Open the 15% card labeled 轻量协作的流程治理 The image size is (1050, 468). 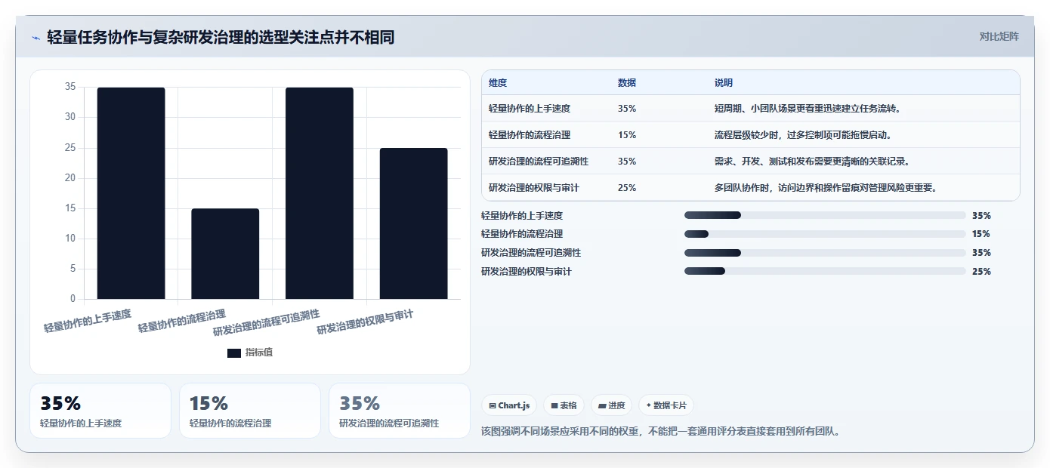[x=250, y=411]
